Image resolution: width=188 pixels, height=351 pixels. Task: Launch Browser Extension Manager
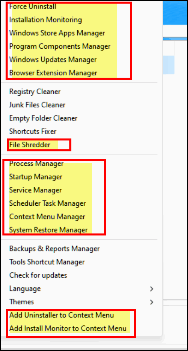(53, 73)
